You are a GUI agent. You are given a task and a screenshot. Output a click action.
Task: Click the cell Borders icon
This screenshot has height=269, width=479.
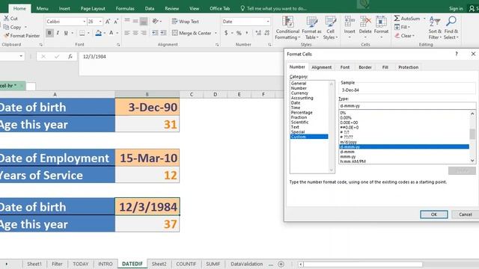coord(82,33)
